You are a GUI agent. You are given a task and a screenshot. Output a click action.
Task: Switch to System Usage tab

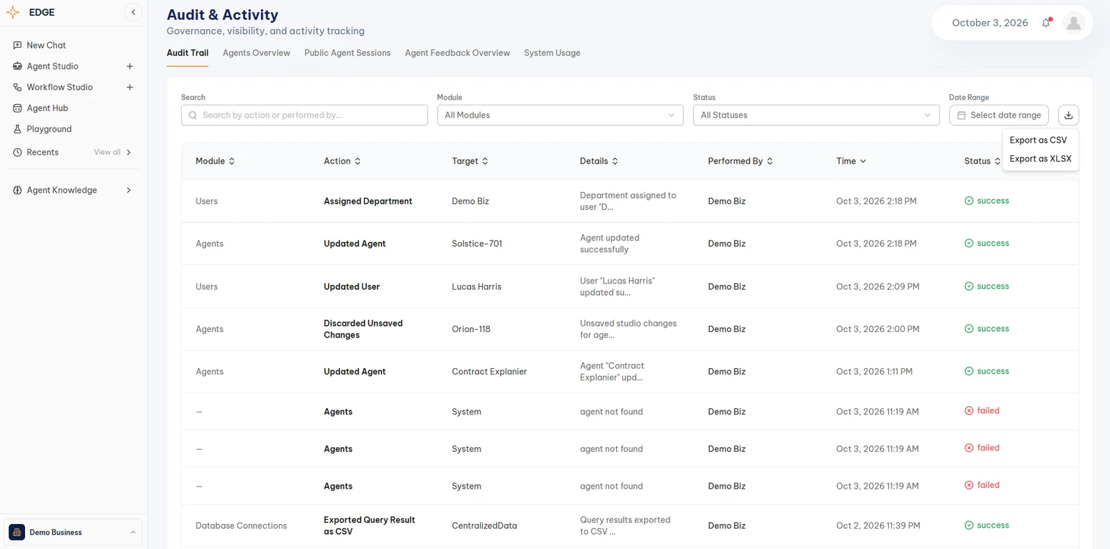coord(552,53)
